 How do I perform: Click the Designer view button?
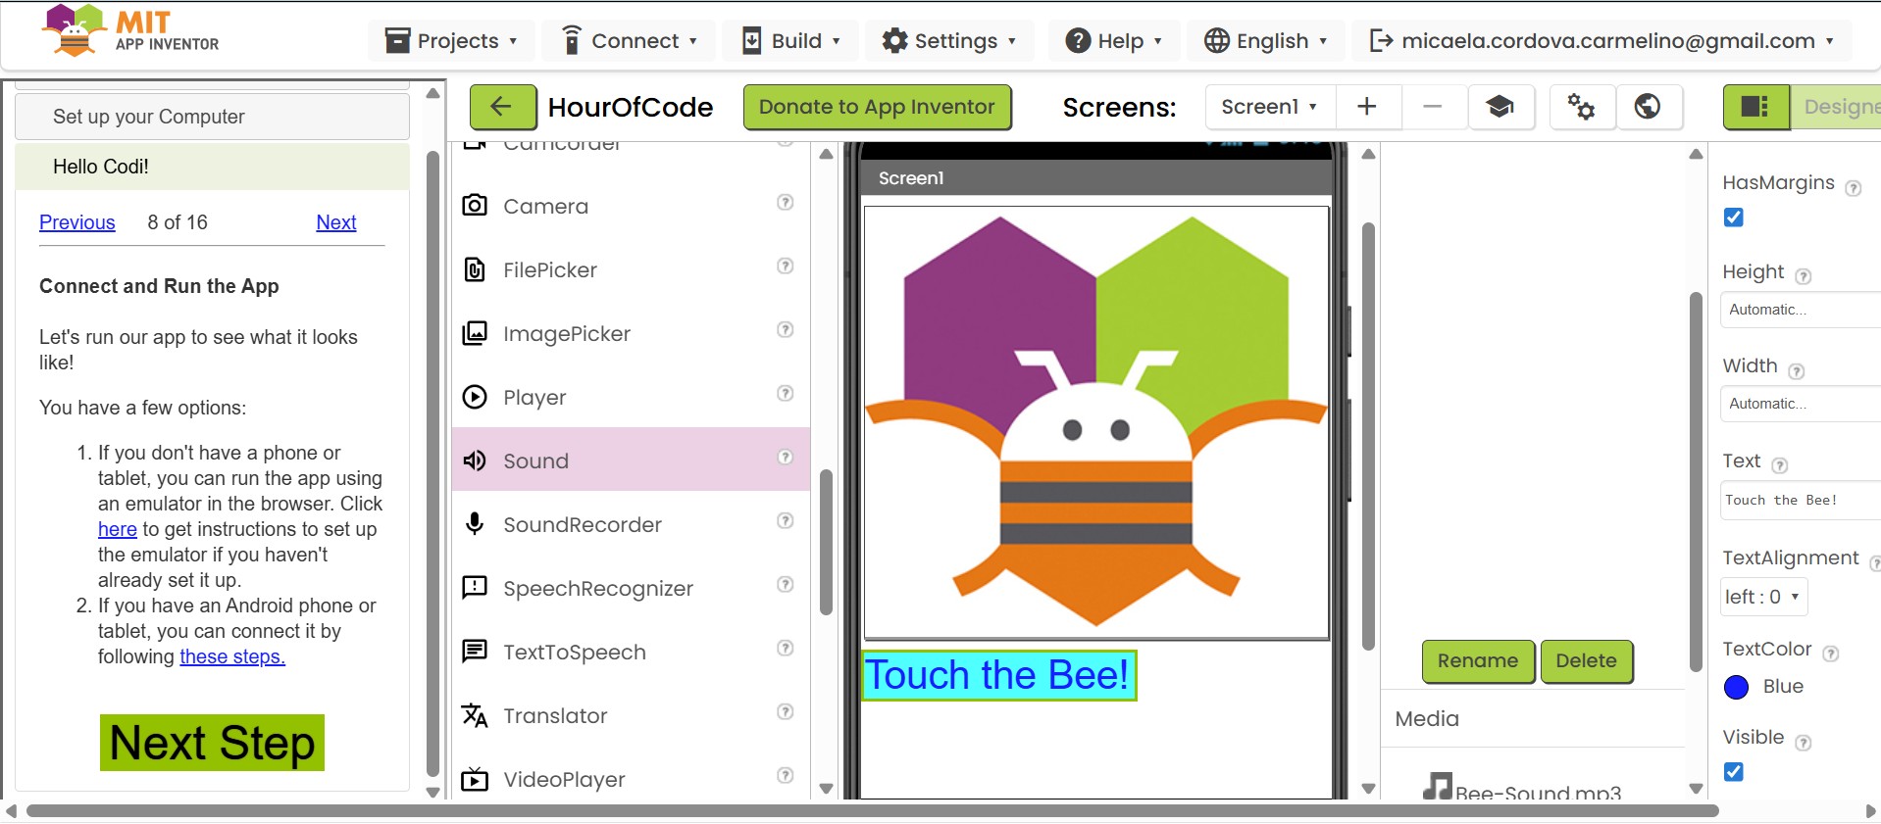[1836, 107]
